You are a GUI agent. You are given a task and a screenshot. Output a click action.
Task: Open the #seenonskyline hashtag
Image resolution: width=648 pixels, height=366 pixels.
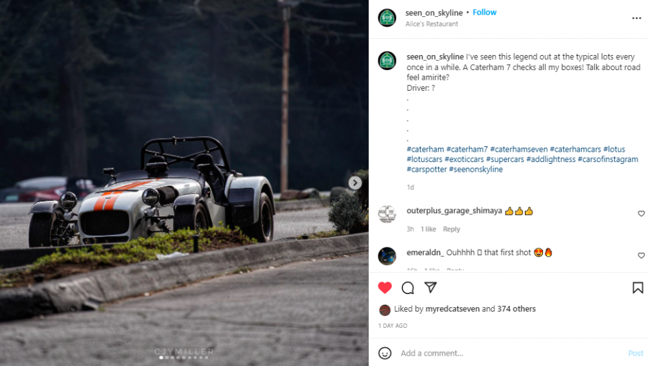coord(476,169)
